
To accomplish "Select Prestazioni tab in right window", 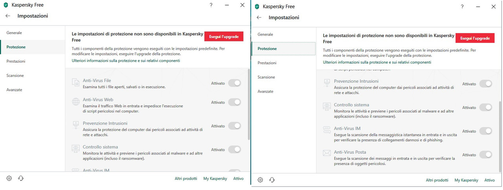I will pyautogui.click(x=283, y=63).
